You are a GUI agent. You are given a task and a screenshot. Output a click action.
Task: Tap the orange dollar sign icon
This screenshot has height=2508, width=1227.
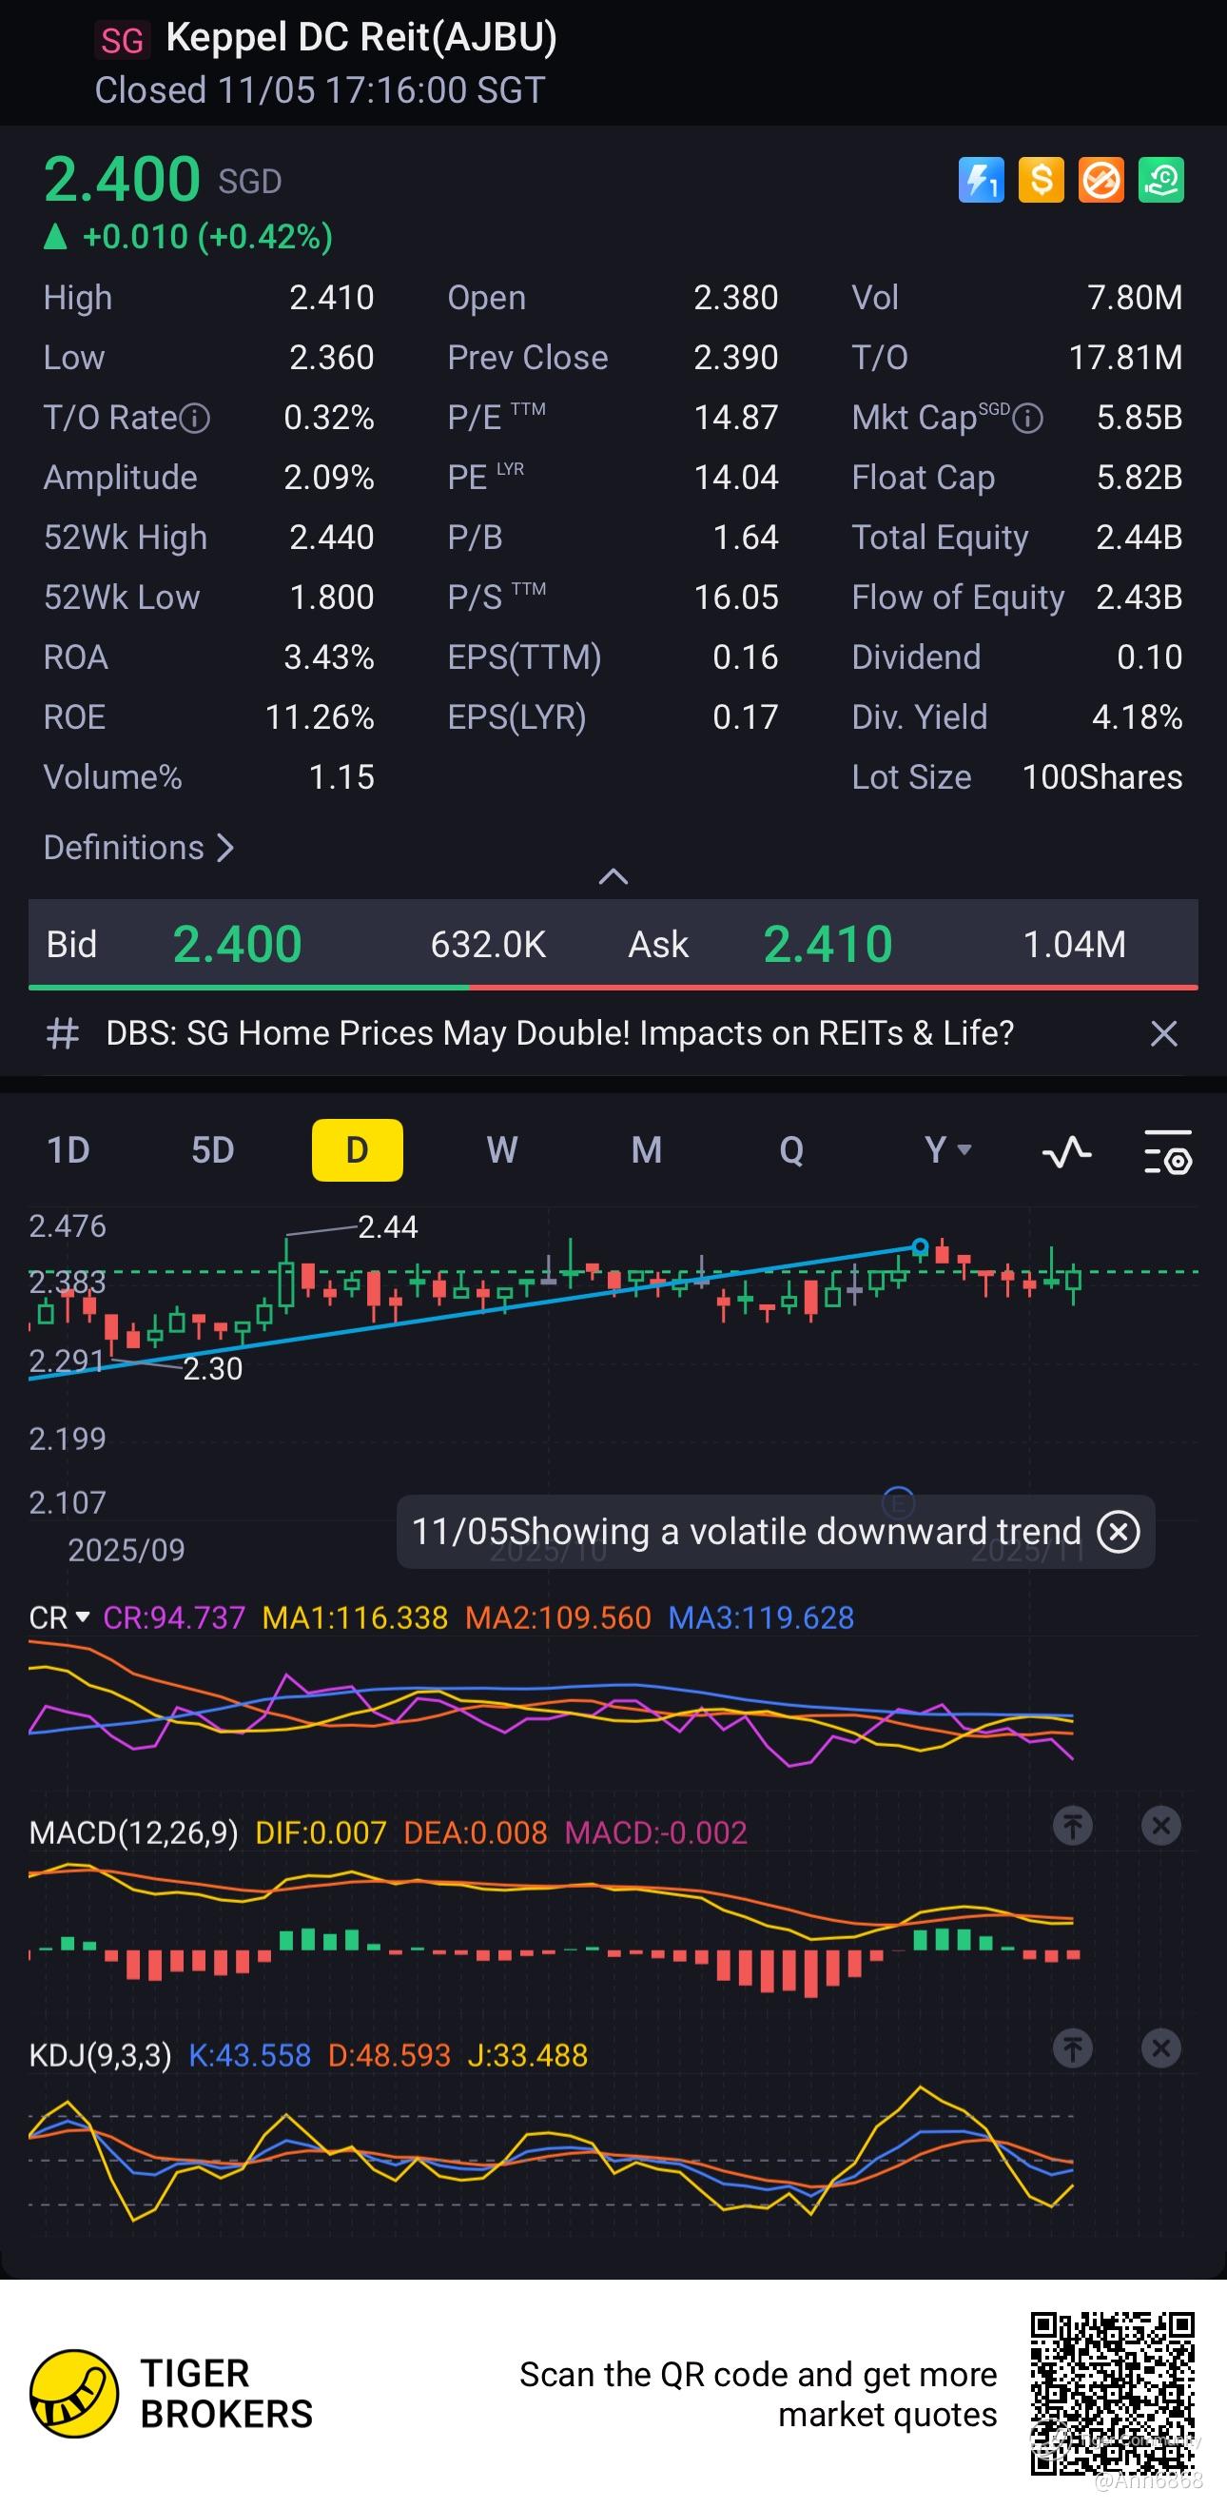(1041, 180)
